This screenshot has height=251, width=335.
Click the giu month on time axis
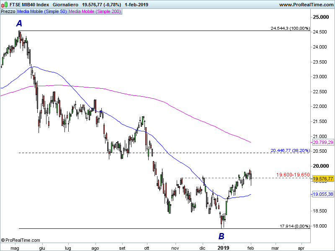coord(42,248)
